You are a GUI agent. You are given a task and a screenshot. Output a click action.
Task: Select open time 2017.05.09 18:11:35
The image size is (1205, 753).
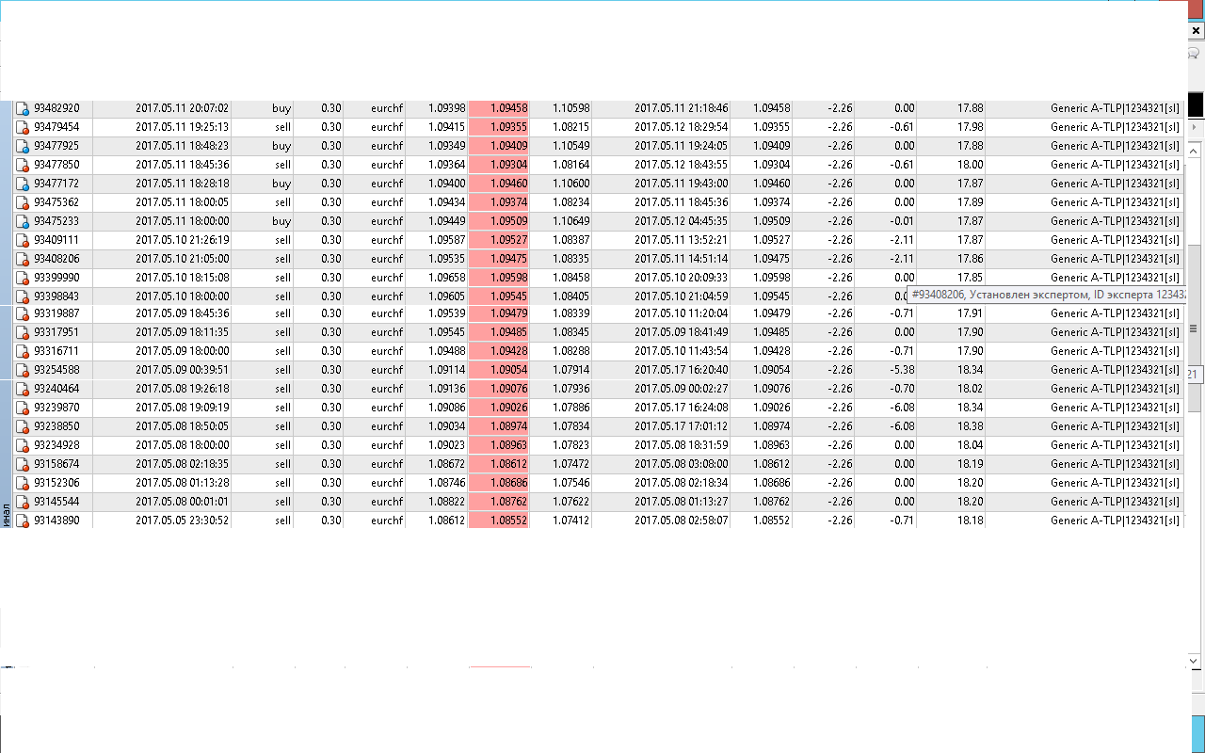tap(182, 332)
